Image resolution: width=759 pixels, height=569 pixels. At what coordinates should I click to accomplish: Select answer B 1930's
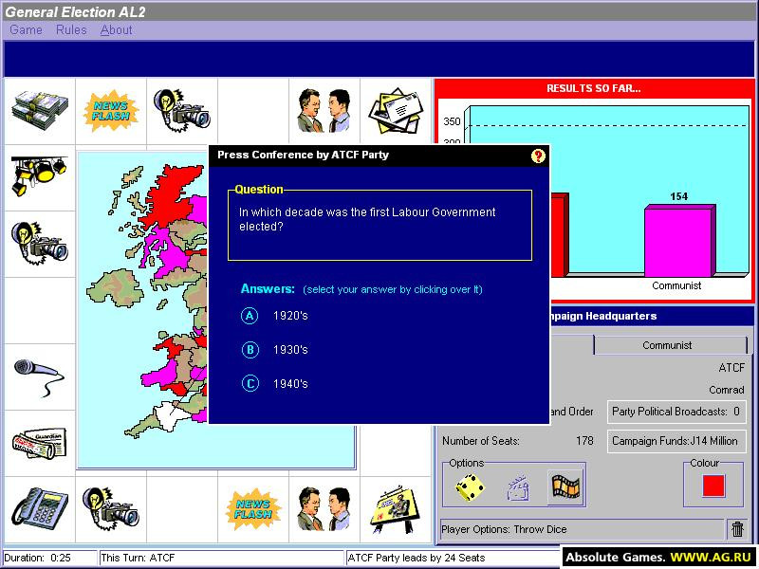pos(274,350)
